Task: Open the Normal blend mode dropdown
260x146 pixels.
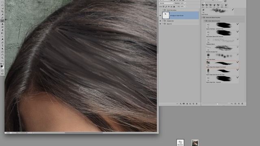Action: tap(167, 3)
